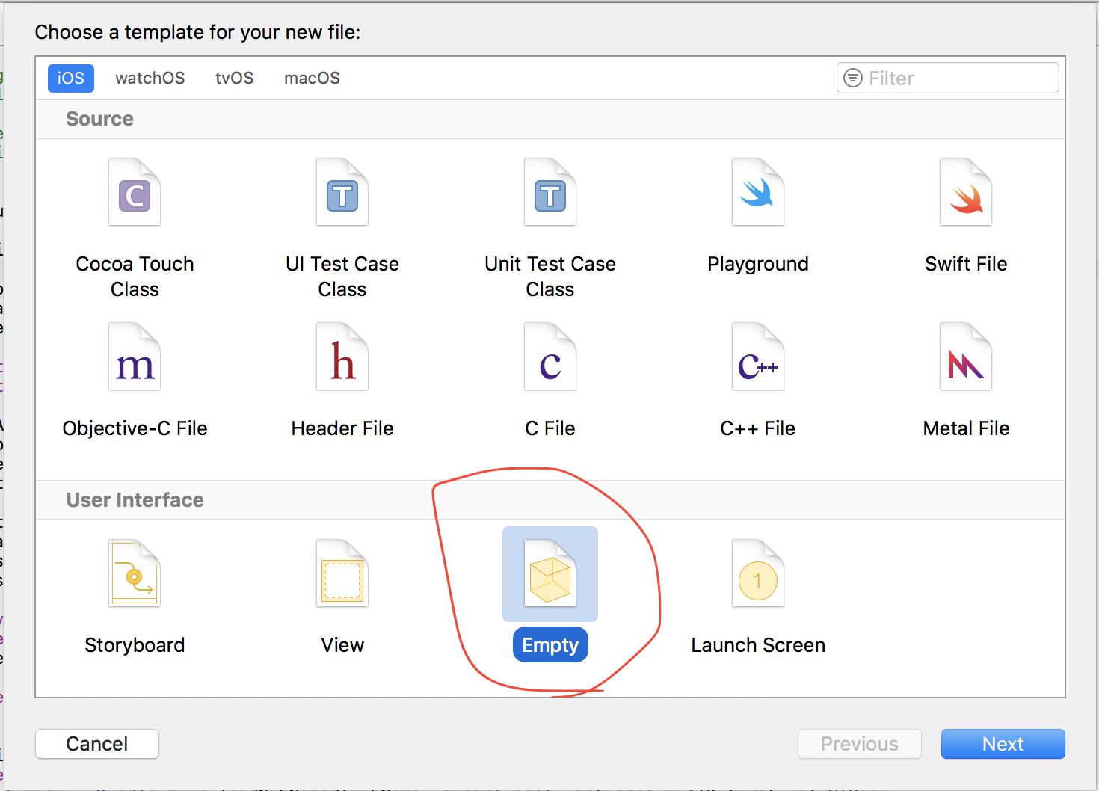The image size is (1099, 791).
Task: Choose the Swift File template icon
Action: click(966, 193)
